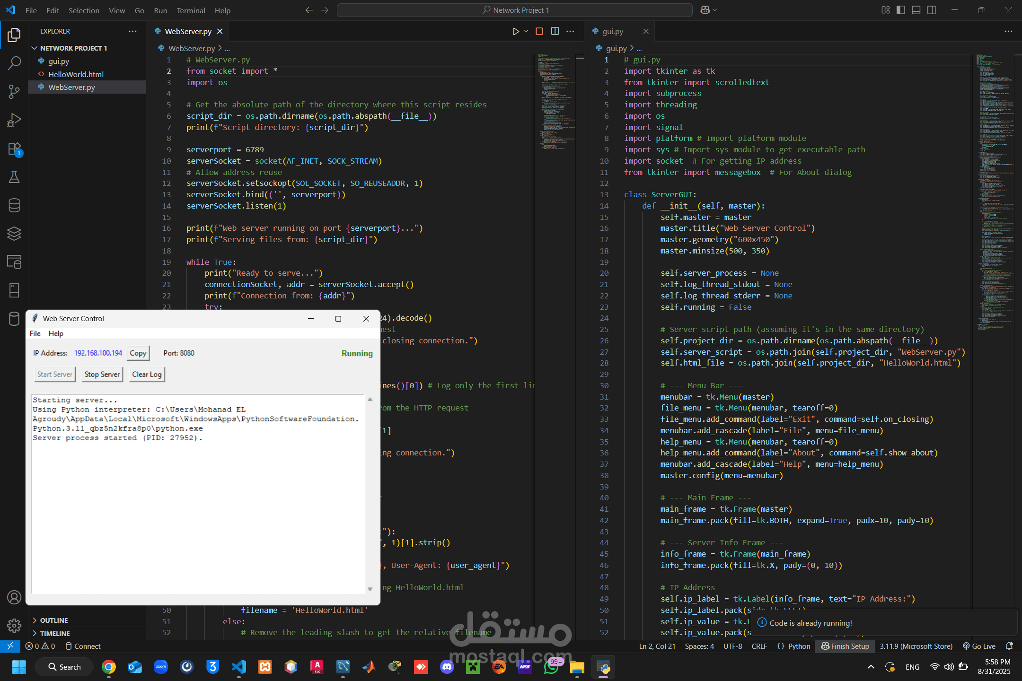Viewport: 1022px width, 681px height.
Task: Open File menu in Web Server Control
Action: coord(35,333)
